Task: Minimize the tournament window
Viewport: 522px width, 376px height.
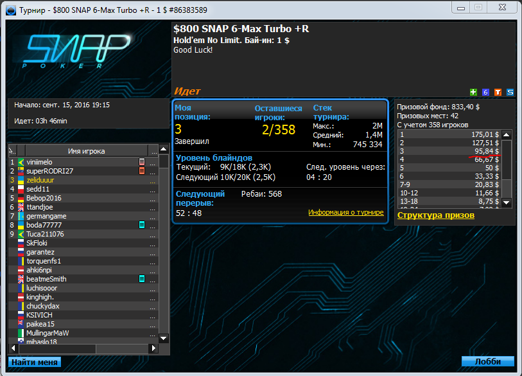Action: 461,7
